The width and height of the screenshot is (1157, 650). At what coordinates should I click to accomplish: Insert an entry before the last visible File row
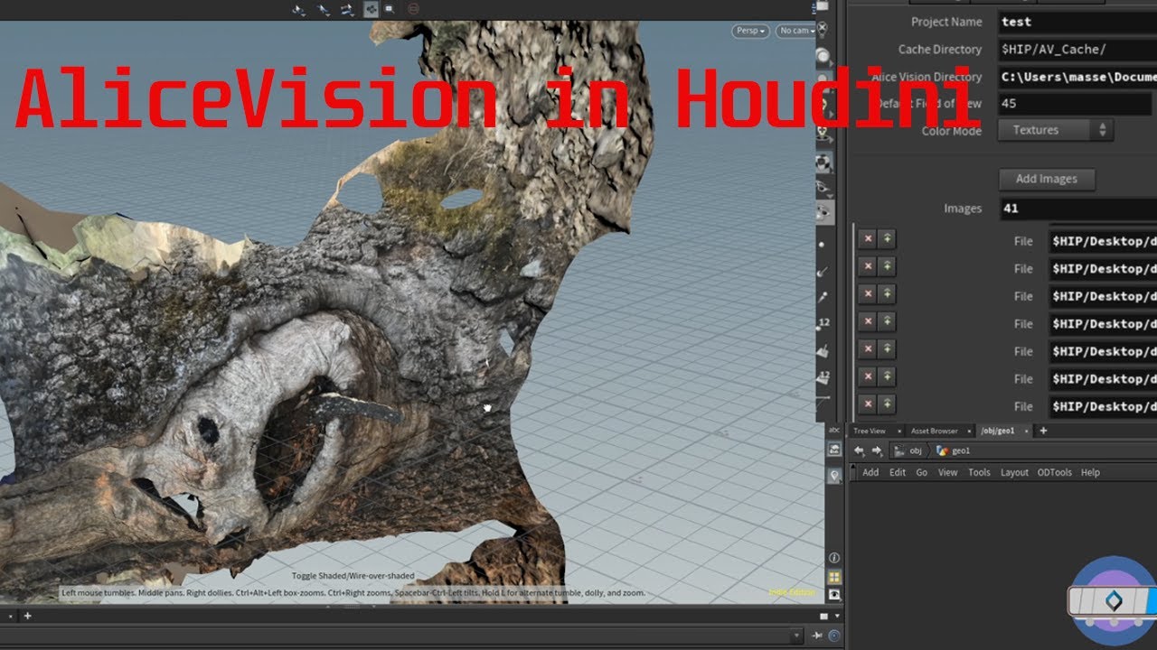point(888,404)
